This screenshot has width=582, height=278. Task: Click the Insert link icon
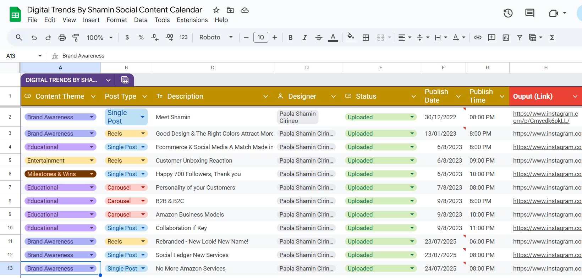(x=478, y=37)
